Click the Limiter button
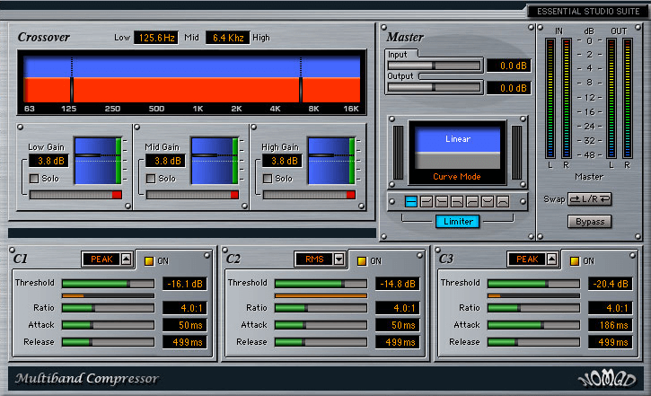The height and width of the screenshot is (396, 651). [458, 221]
